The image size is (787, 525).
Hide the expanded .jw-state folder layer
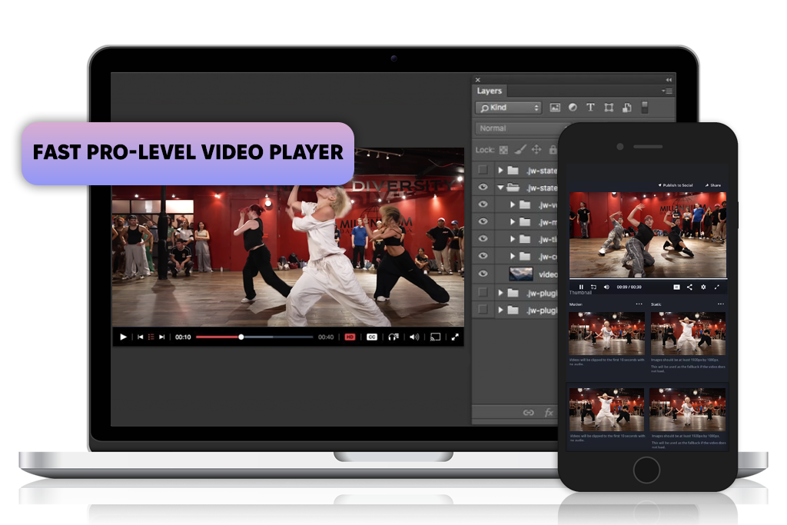click(483, 188)
